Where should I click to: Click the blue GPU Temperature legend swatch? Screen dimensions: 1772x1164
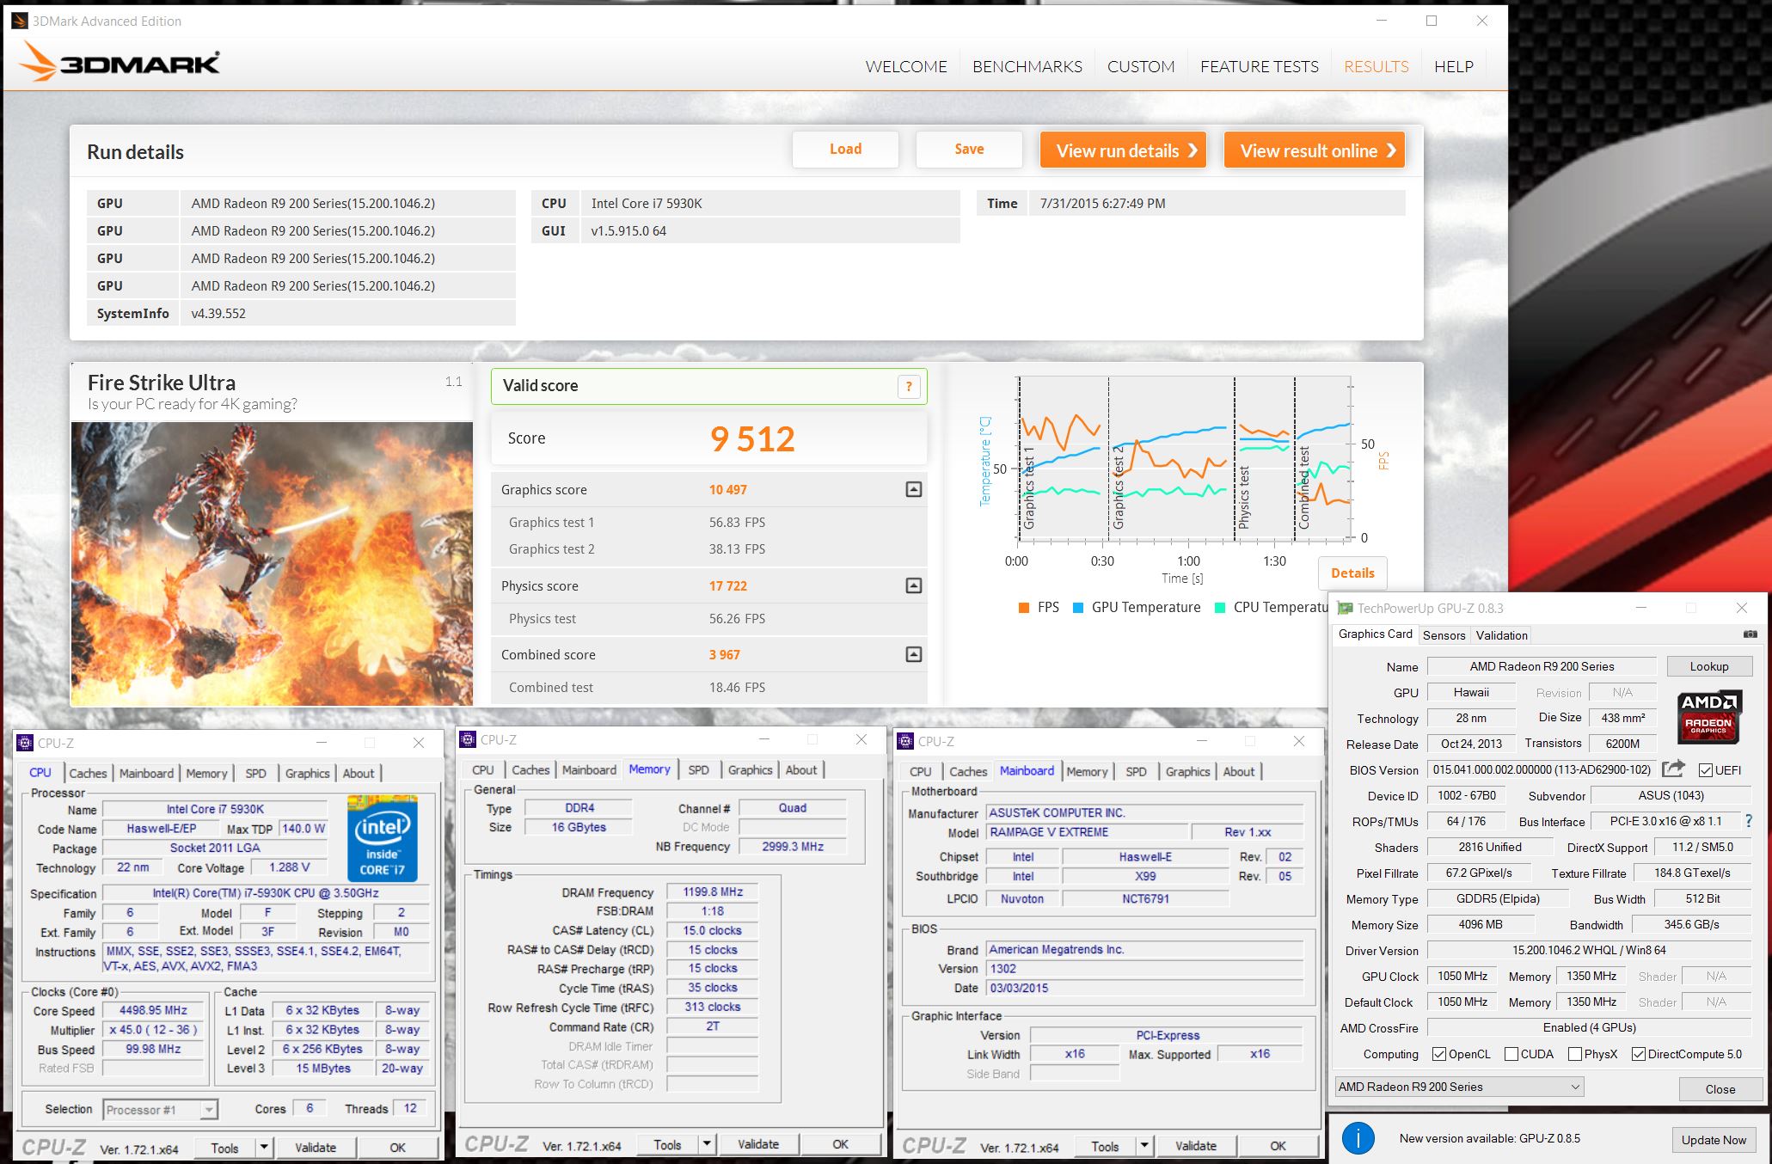click(x=1078, y=608)
